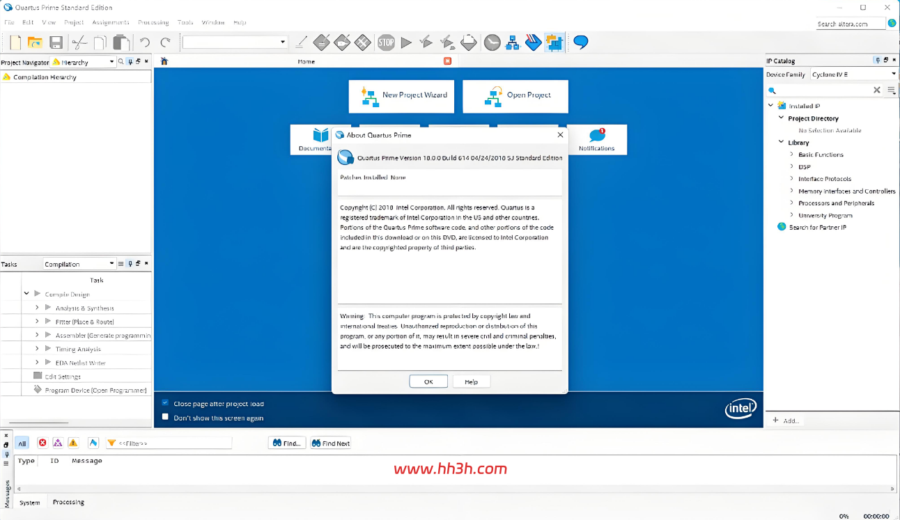The width and height of the screenshot is (900, 520).
Task: Switch to the Processing messages tab
Action: (68, 502)
